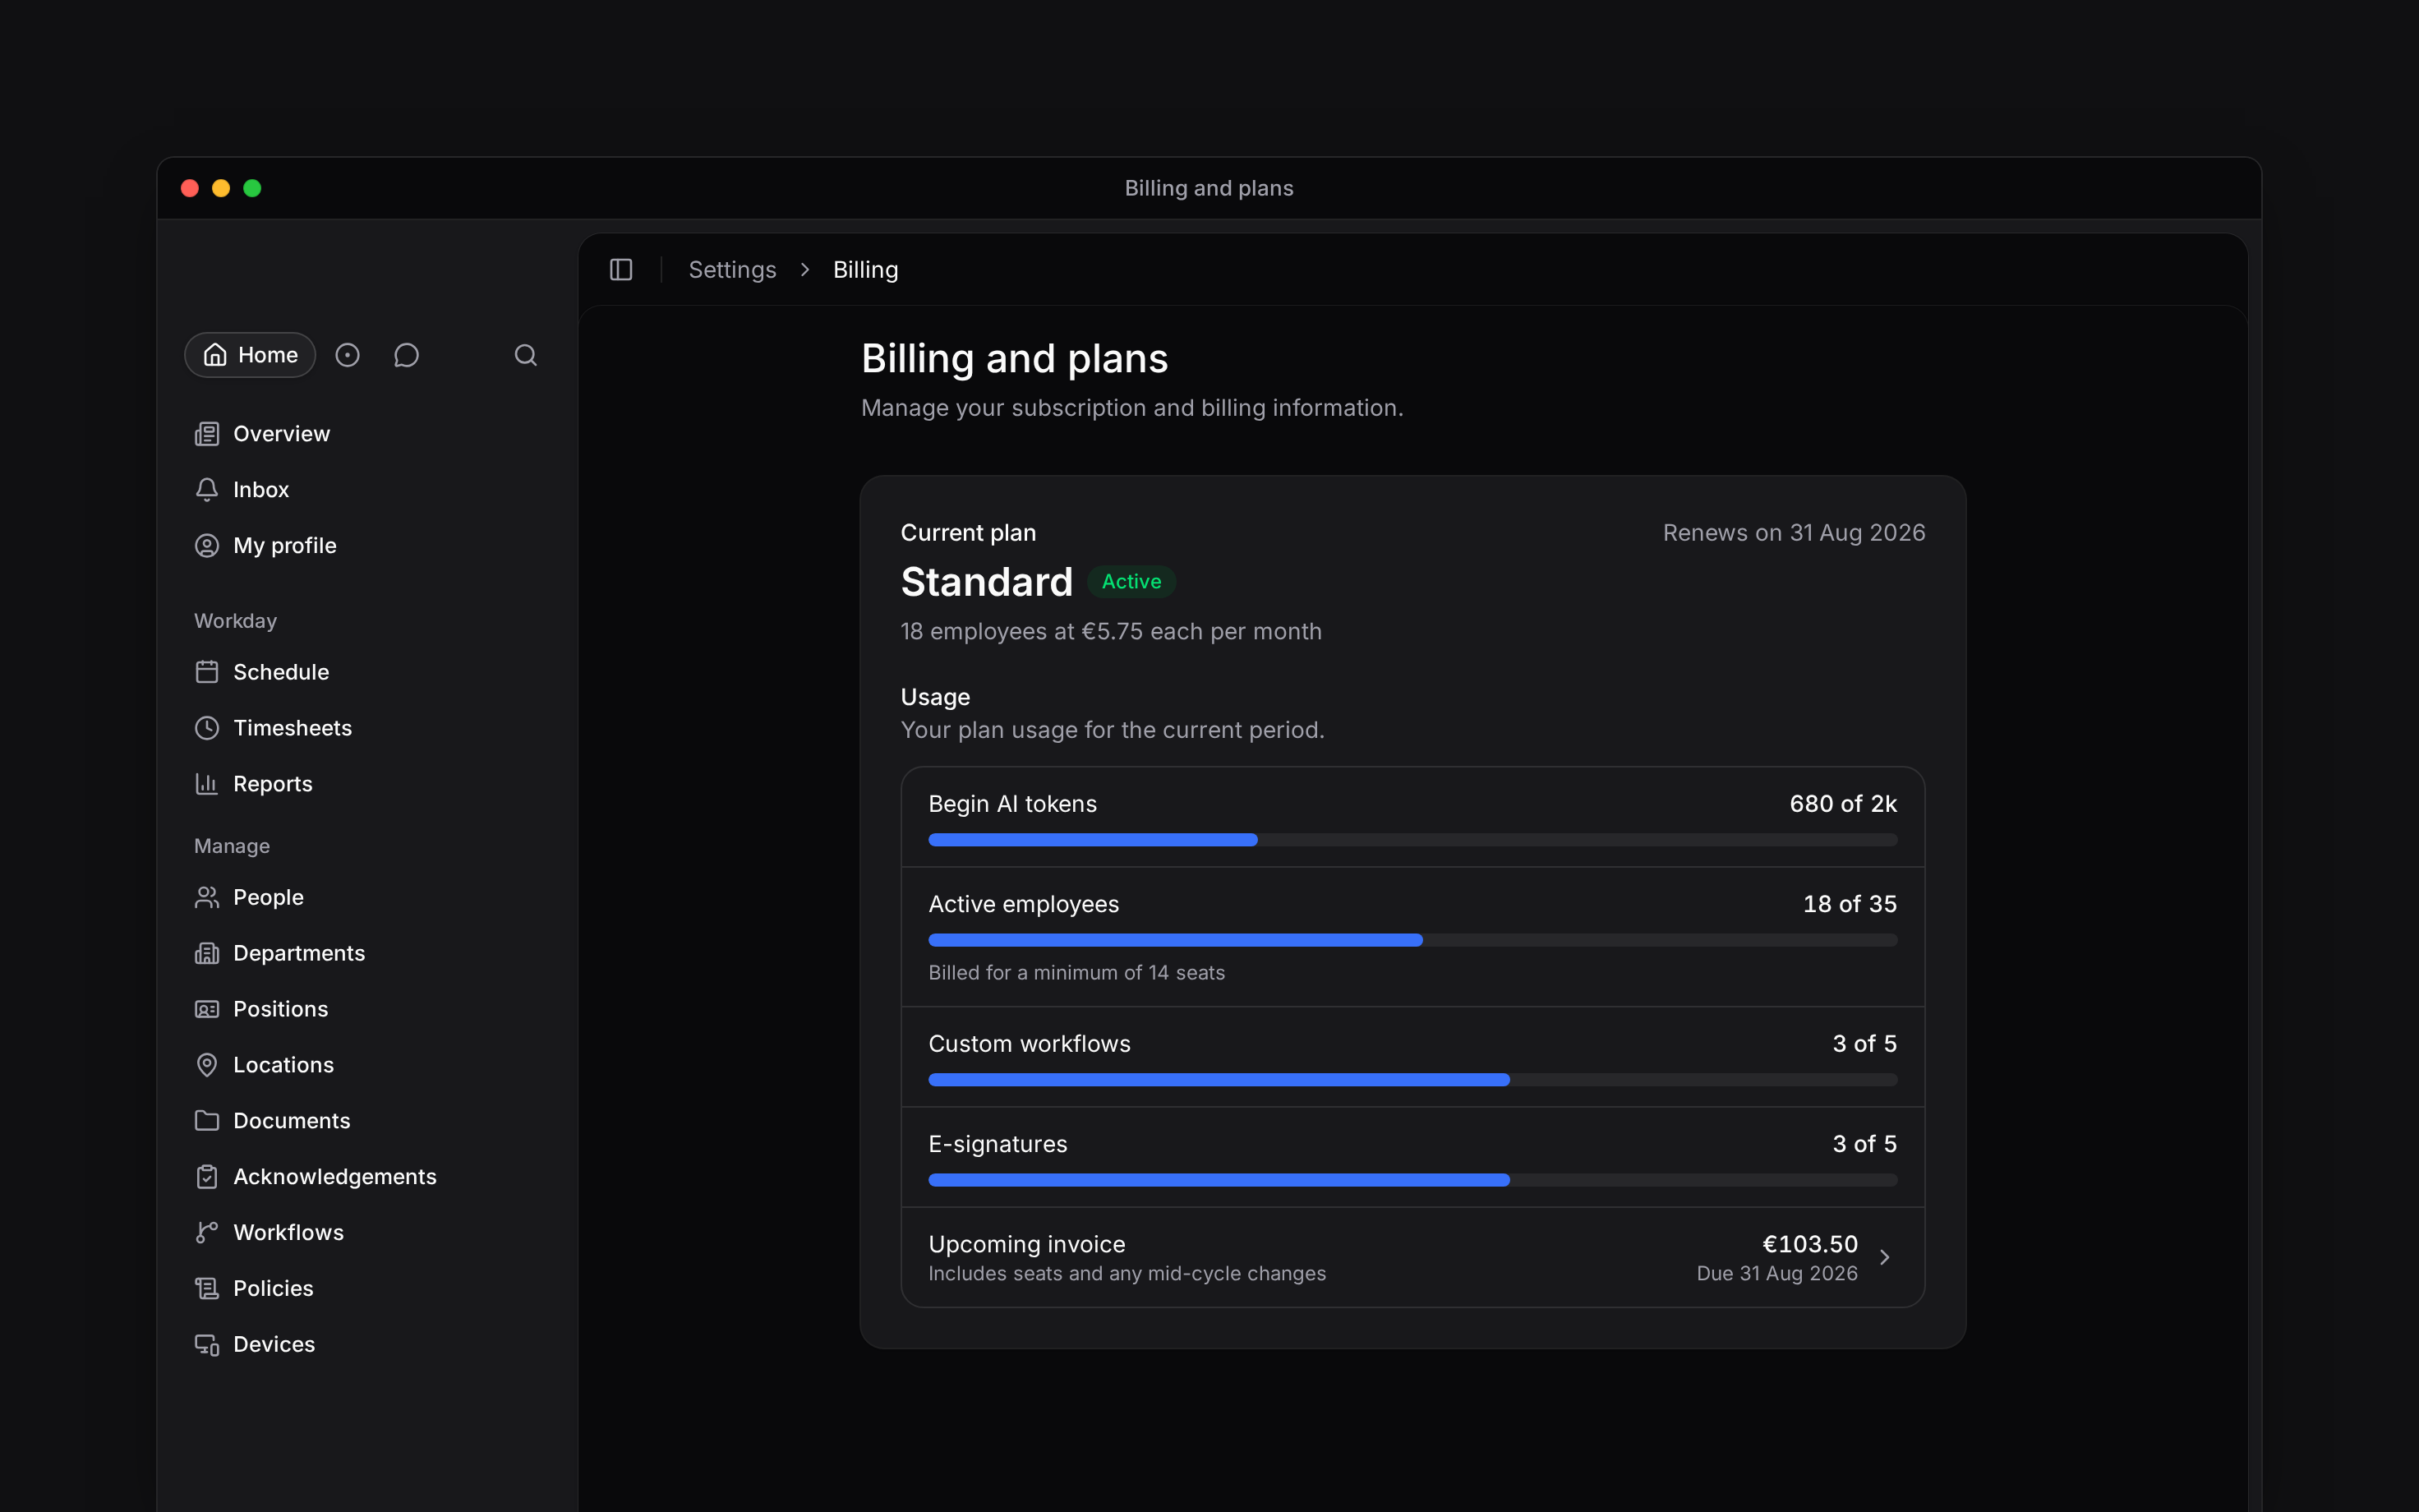Click the E-signatures progress bar
This screenshot has width=2419, height=1512.
coord(1412,1180)
